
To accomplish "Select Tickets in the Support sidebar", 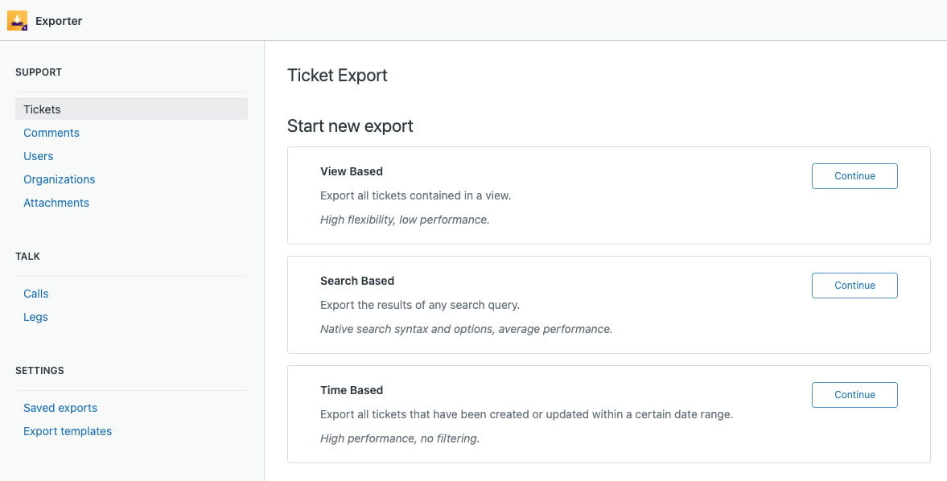I will [42, 109].
